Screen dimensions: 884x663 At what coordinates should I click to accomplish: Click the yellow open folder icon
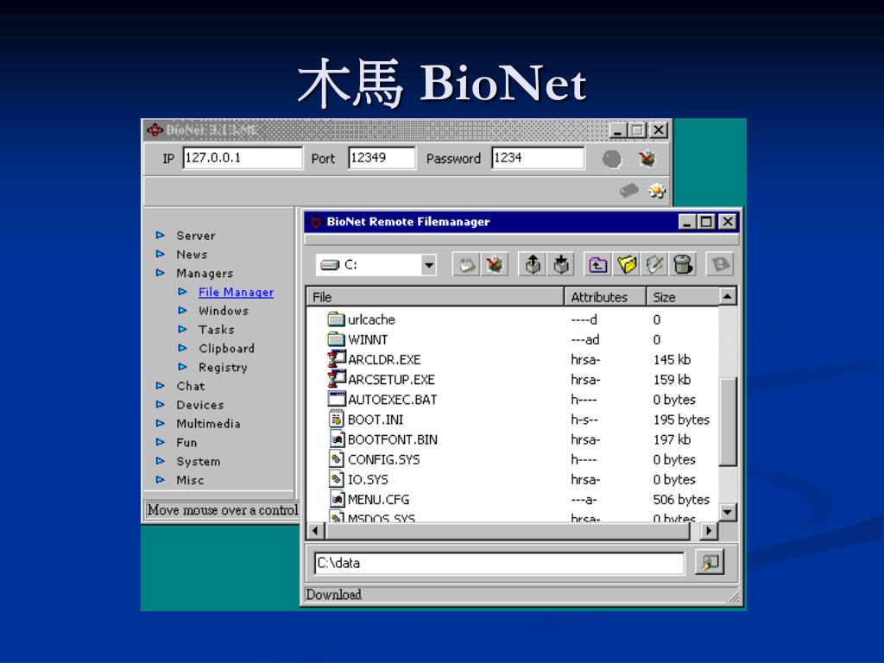[x=627, y=264]
